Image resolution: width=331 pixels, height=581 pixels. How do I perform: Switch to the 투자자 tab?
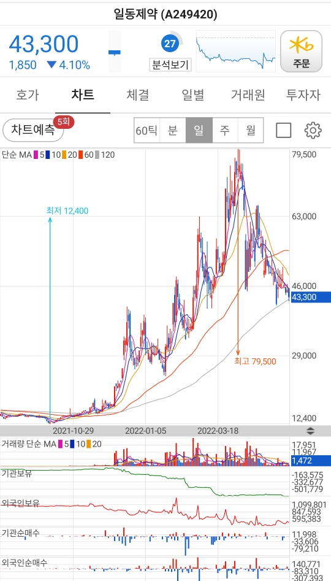tap(303, 95)
